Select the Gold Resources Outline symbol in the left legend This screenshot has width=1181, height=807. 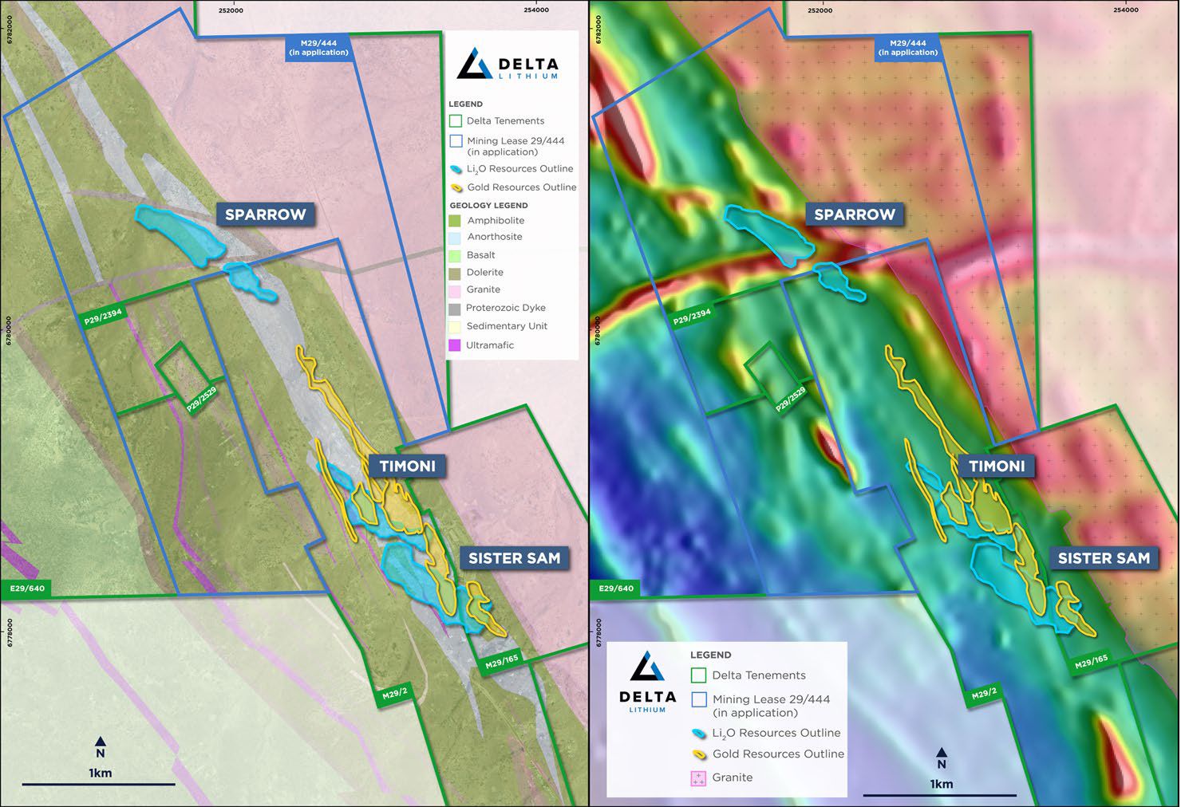456,188
